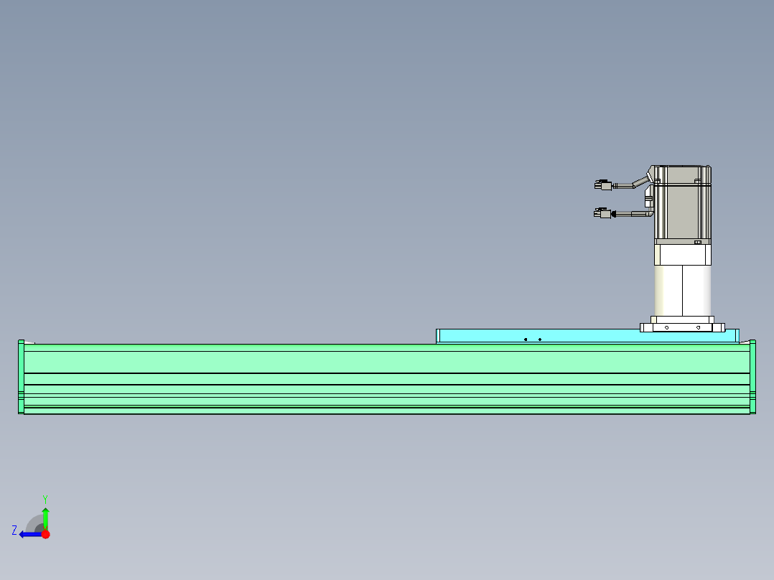The image size is (774, 580).
Task: Select the long green rail profile
Action: (386, 378)
